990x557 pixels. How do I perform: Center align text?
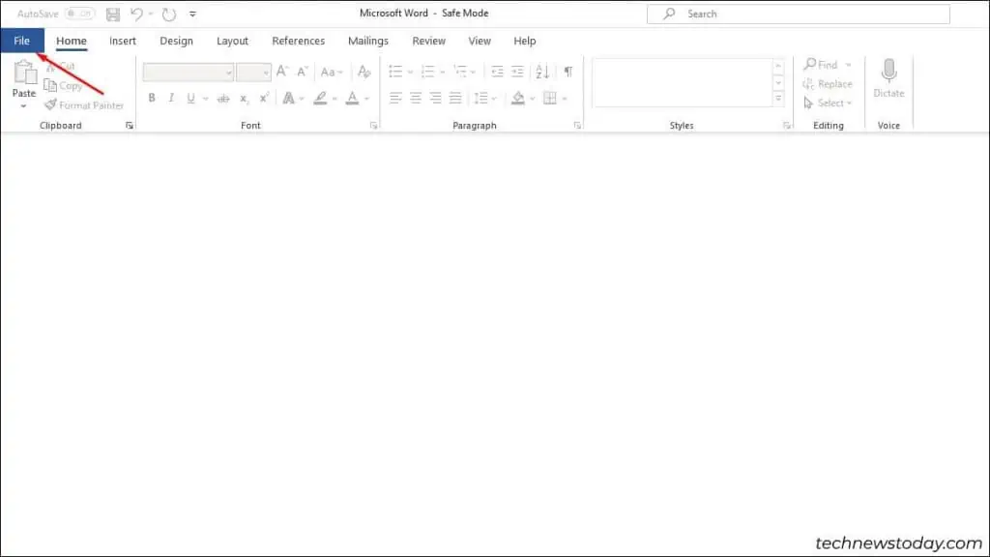click(416, 98)
